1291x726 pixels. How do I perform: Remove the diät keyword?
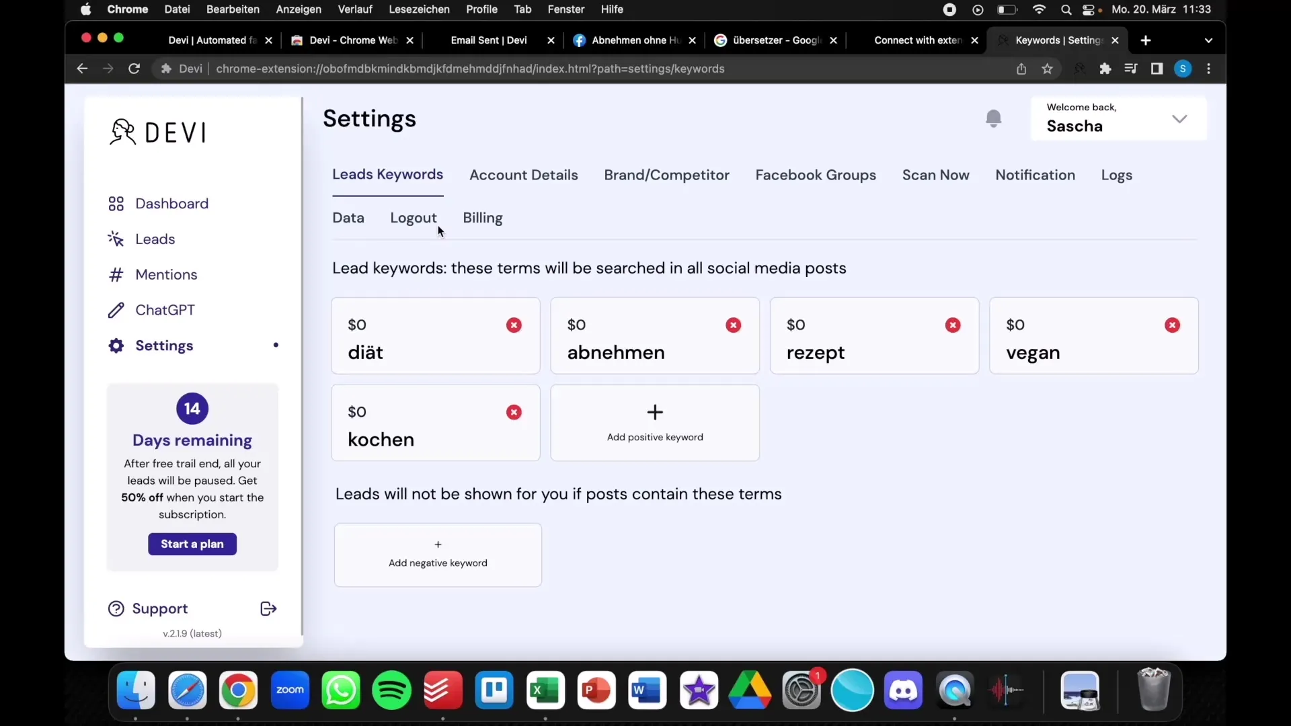click(514, 325)
